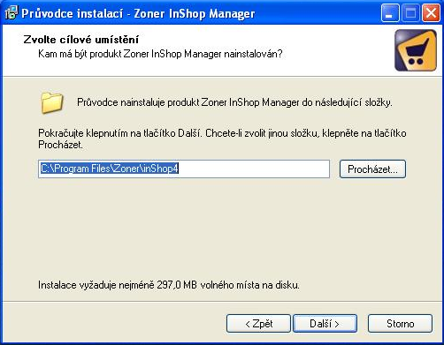Click the window title 'Průvodce instalací - Zoner InShop Manager'
Image resolution: width=444 pixels, height=345 pixels.
tap(138, 13)
